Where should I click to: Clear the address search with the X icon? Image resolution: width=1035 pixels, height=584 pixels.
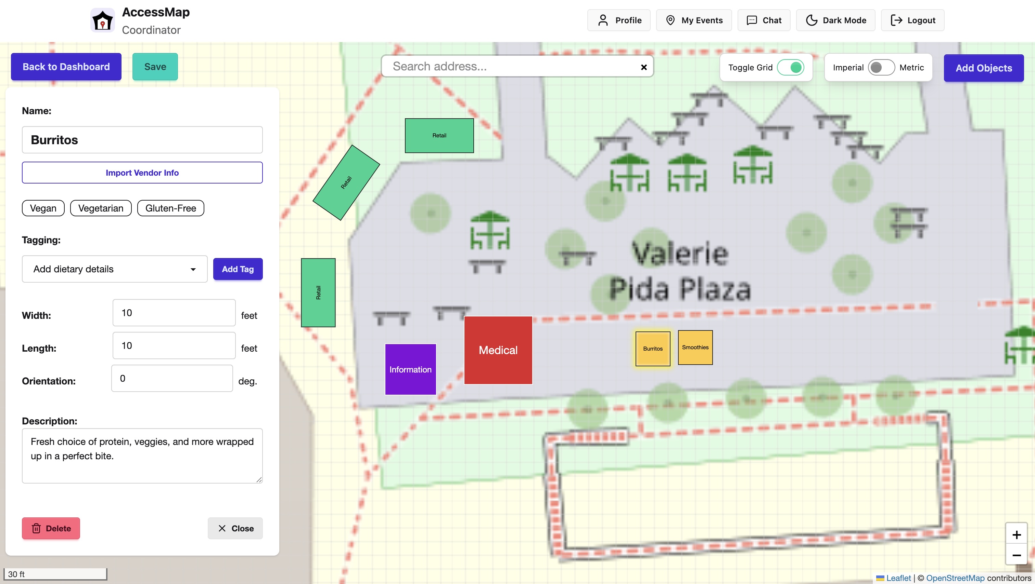[644, 67]
